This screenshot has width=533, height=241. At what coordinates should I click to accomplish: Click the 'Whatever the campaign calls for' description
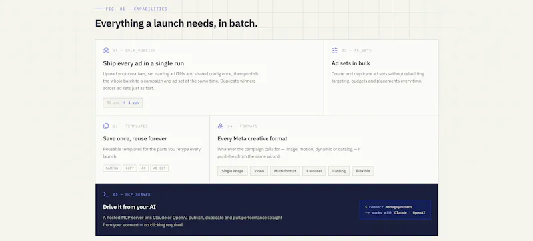point(289,152)
